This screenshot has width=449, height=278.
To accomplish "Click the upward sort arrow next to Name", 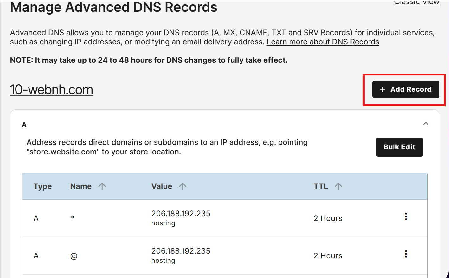I will click(102, 186).
